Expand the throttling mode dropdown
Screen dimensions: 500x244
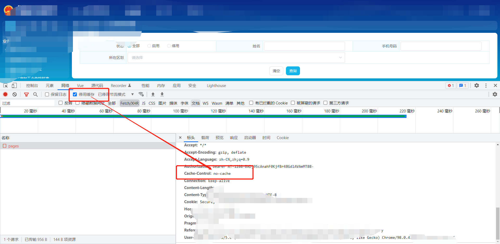(x=132, y=94)
